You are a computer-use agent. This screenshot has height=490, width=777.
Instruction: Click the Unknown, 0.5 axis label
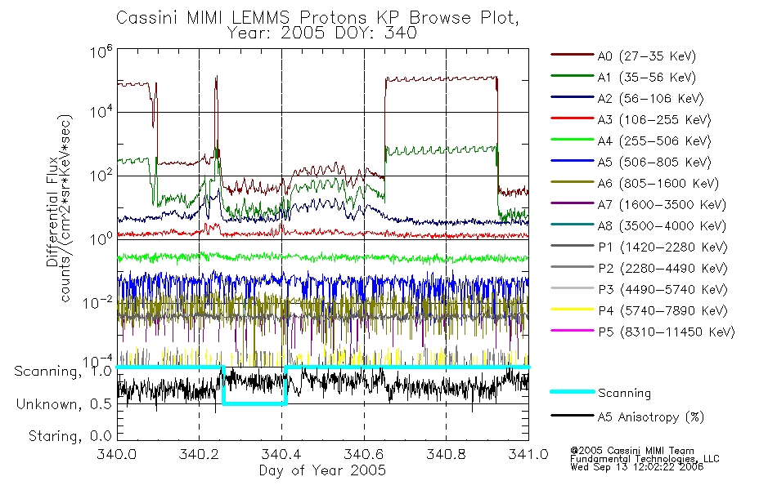click(64, 404)
